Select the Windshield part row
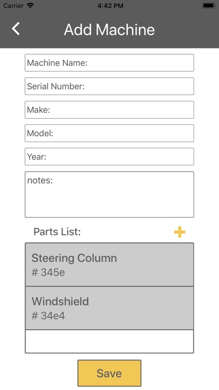The image size is (219, 390). pyautogui.click(x=109, y=308)
